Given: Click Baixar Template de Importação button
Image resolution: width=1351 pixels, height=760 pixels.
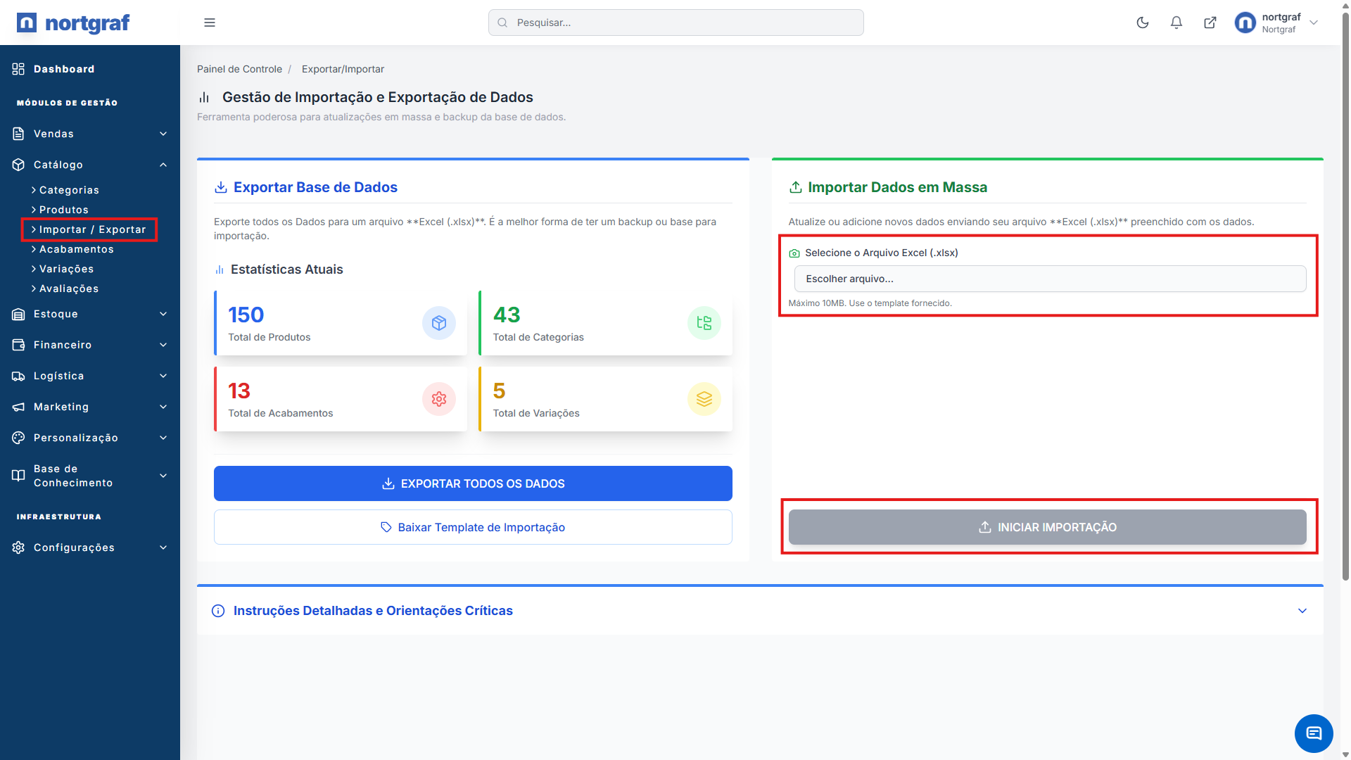Looking at the screenshot, I should coord(473,527).
